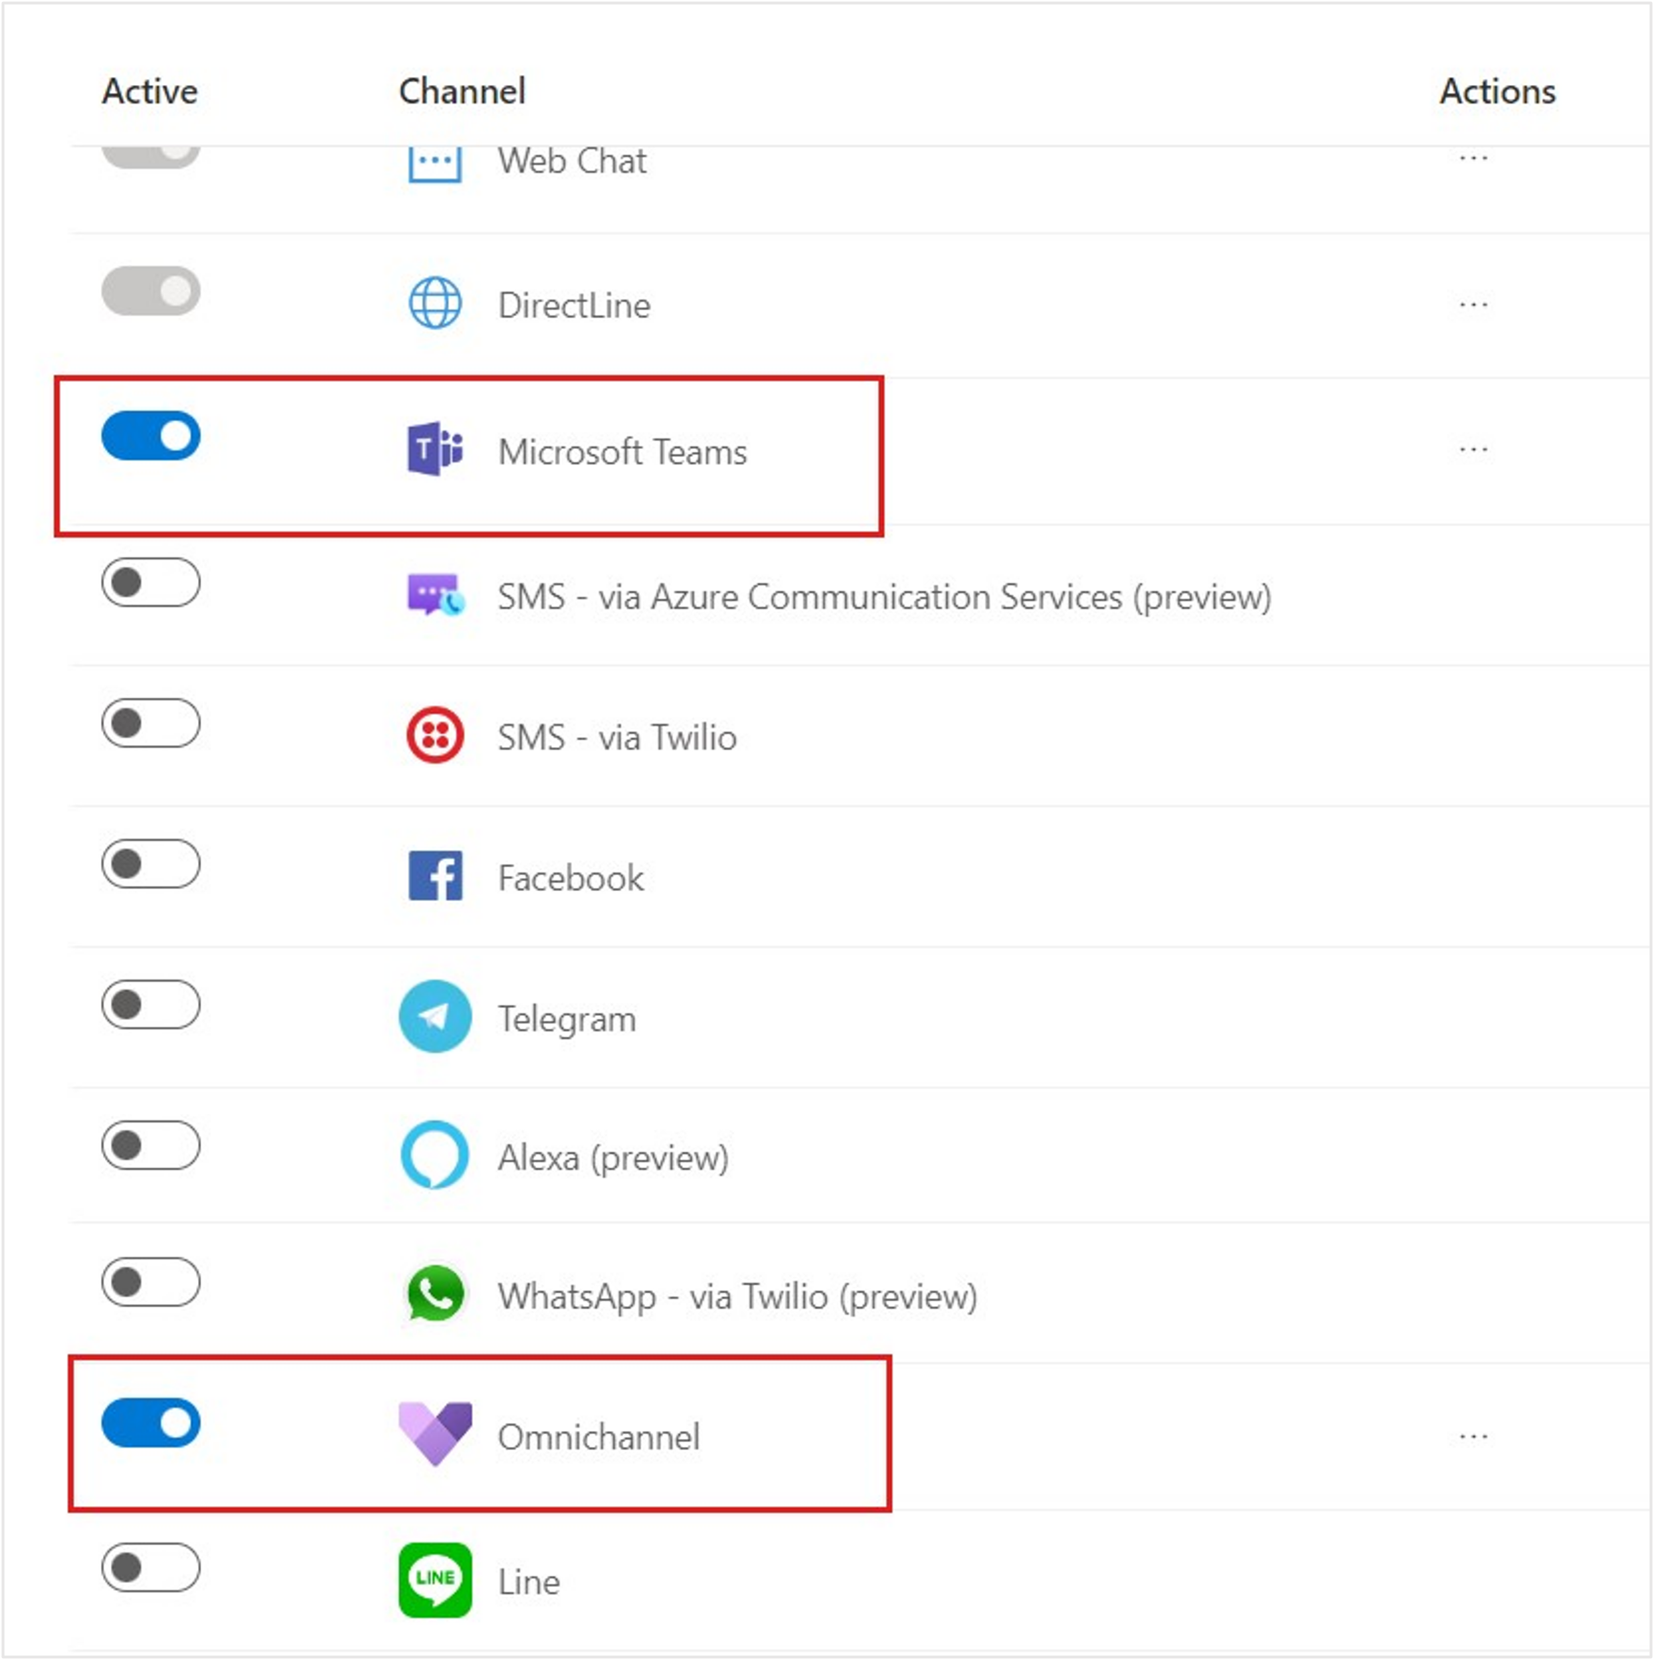Select the Line channel name
This screenshot has height=1660, width=1654.
(x=529, y=1582)
